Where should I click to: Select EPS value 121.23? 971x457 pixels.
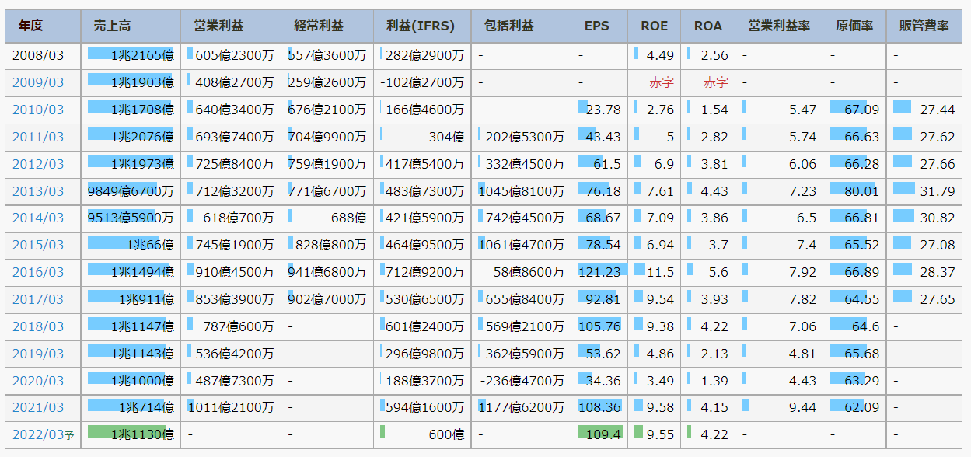[x=599, y=272]
